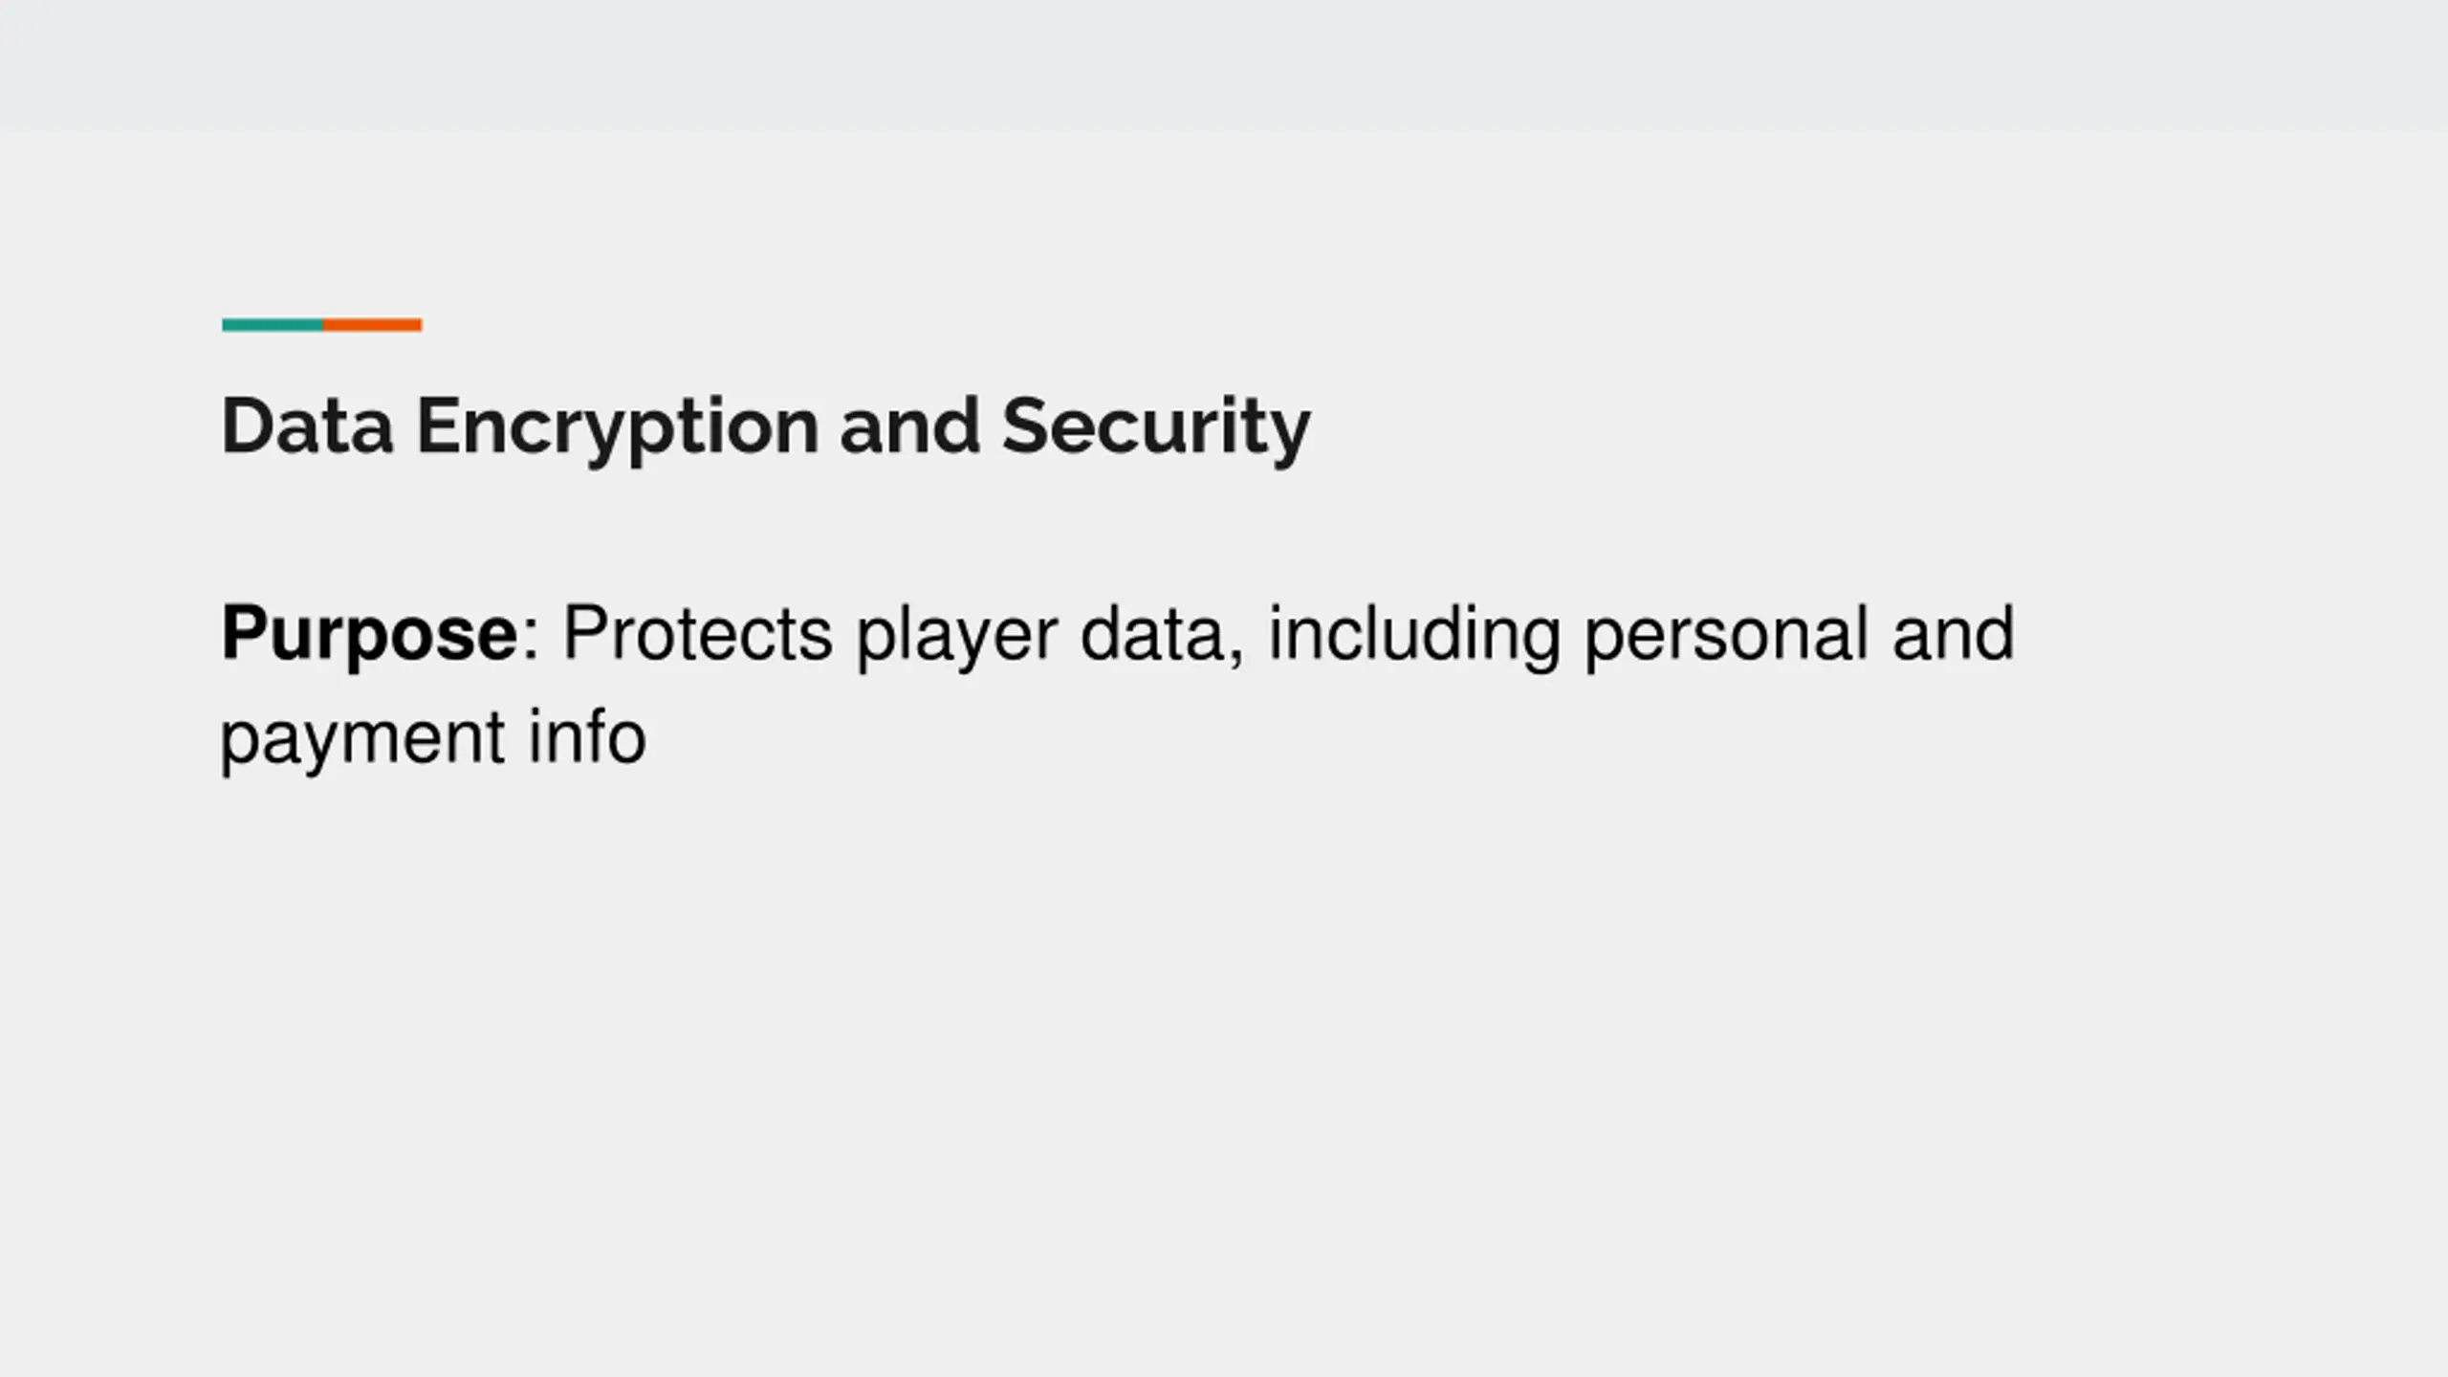2448x1377 pixels.
Task: Click the word "Encryption" in the title
Action: point(617,426)
